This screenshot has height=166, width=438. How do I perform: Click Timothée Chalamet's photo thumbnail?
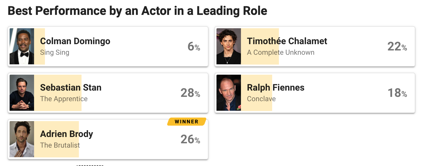pos(229,46)
